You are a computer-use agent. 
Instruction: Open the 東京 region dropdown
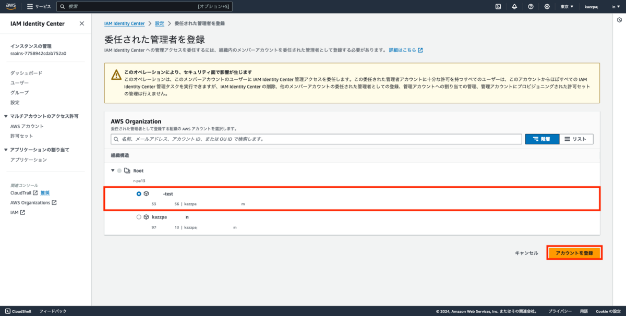click(x=567, y=7)
